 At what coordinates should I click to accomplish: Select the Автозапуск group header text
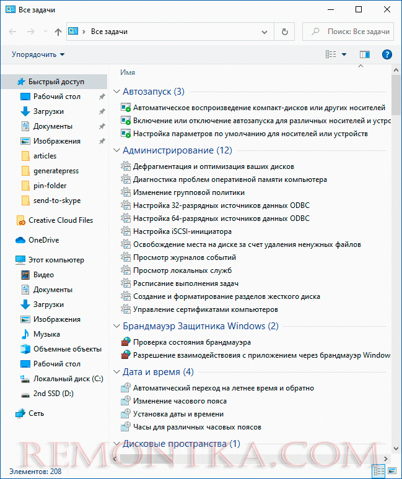point(154,92)
